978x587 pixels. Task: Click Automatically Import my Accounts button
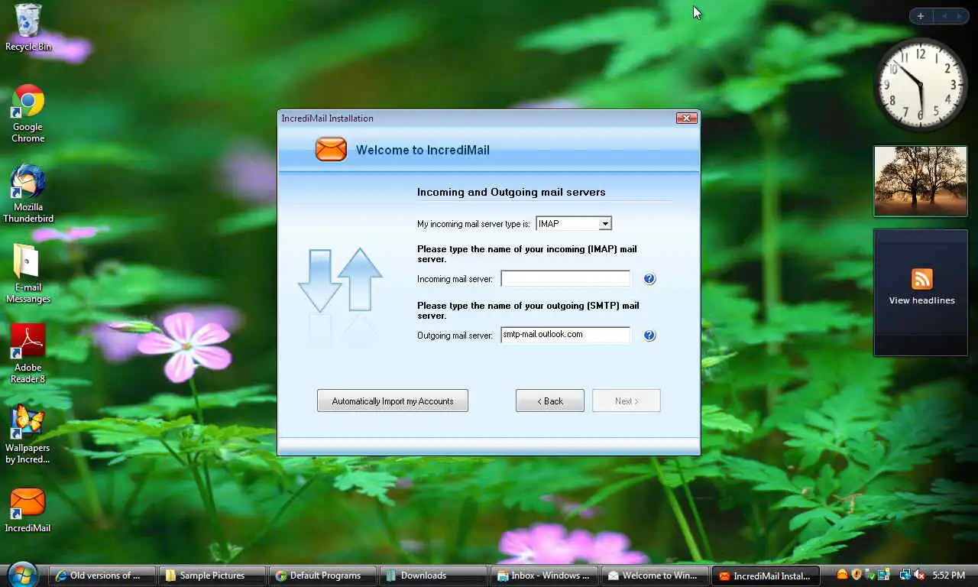click(x=393, y=401)
